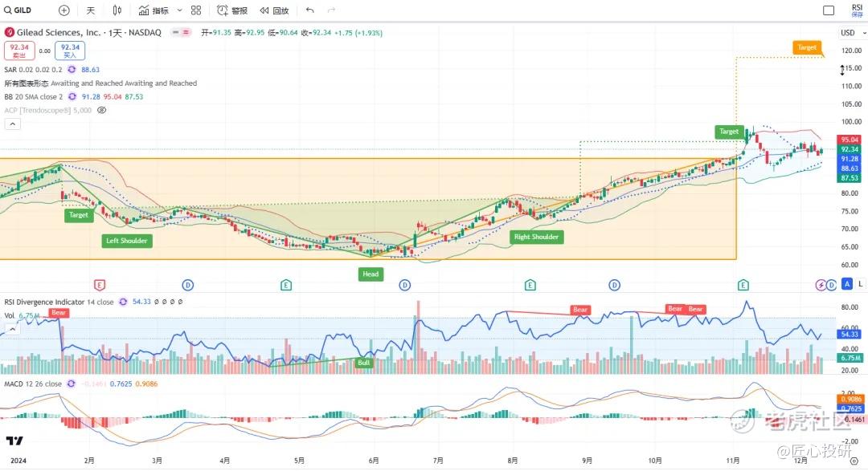Click the 0.9086 orange MACD tag
The height and width of the screenshot is (471, 868).
(x=850, y=399)
